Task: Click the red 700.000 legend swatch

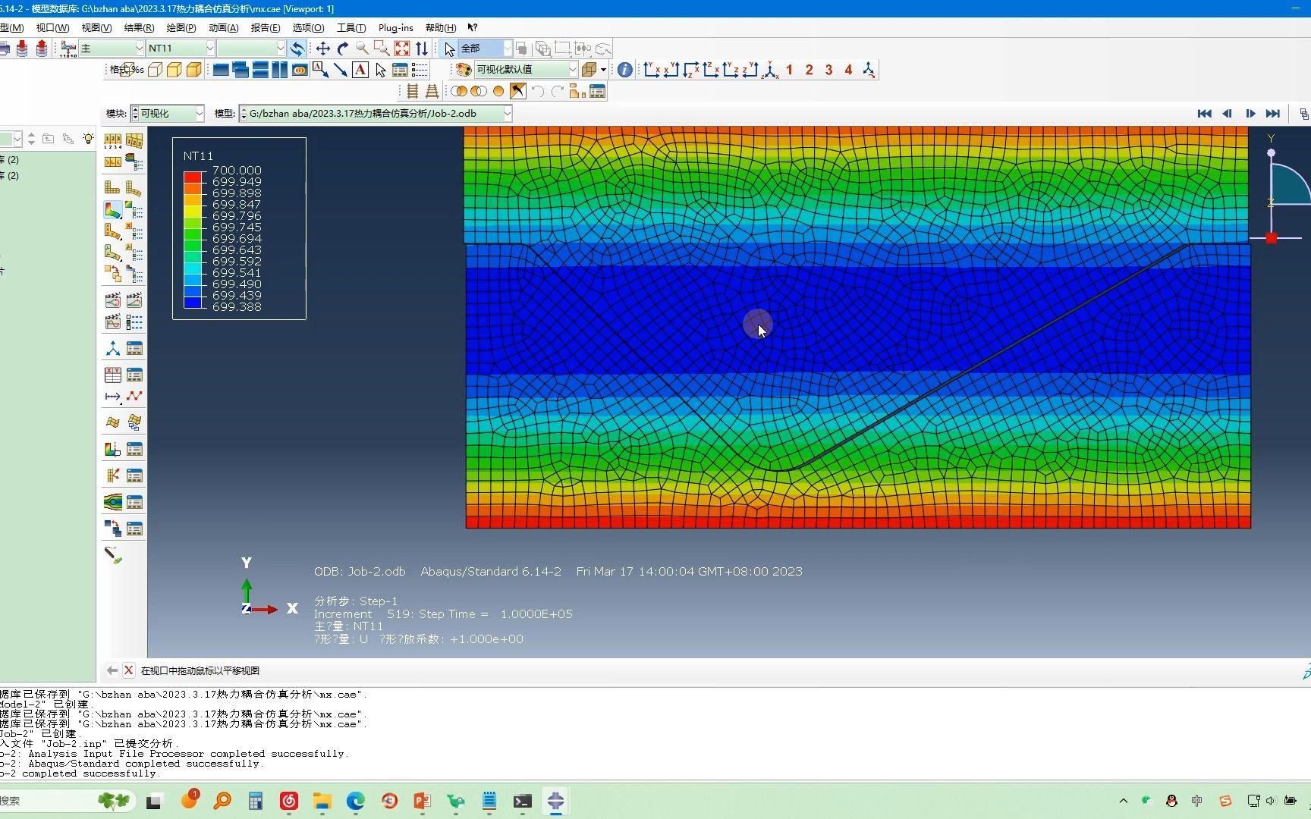Action: pyautogui.click(x=193, y=177)
